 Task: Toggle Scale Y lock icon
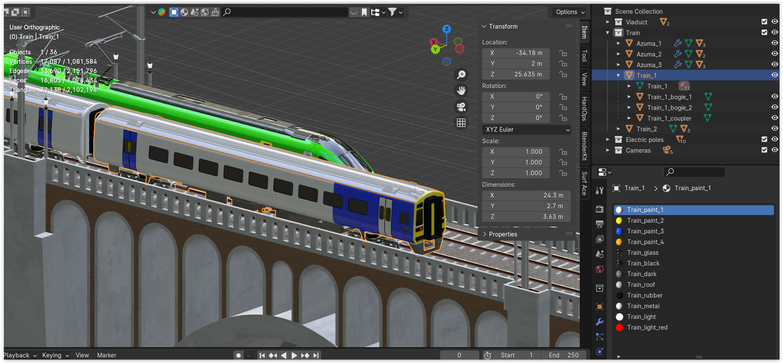click(563, 162)
